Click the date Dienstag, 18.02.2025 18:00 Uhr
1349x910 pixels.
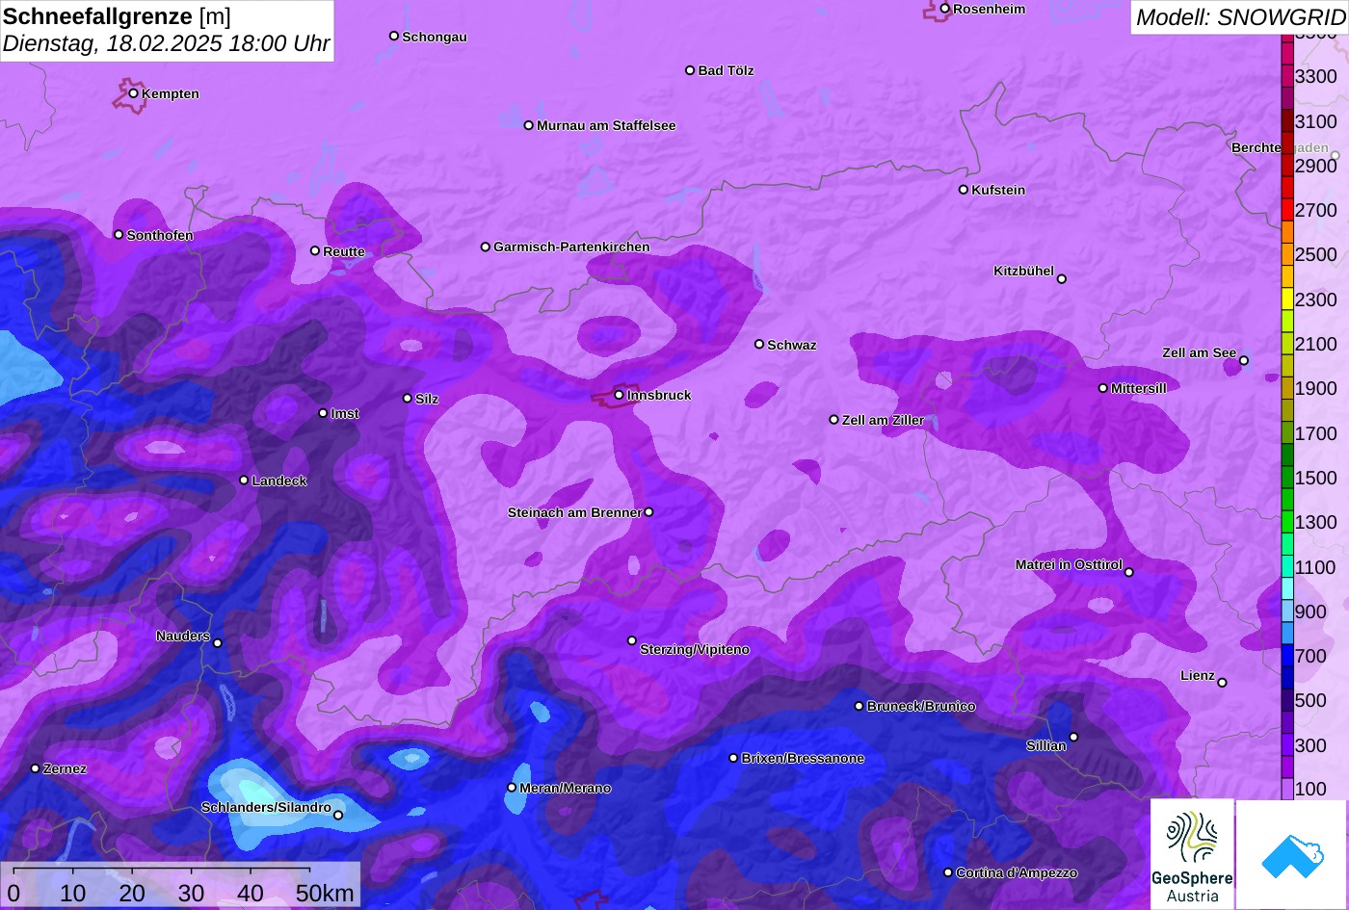point(166,43)
